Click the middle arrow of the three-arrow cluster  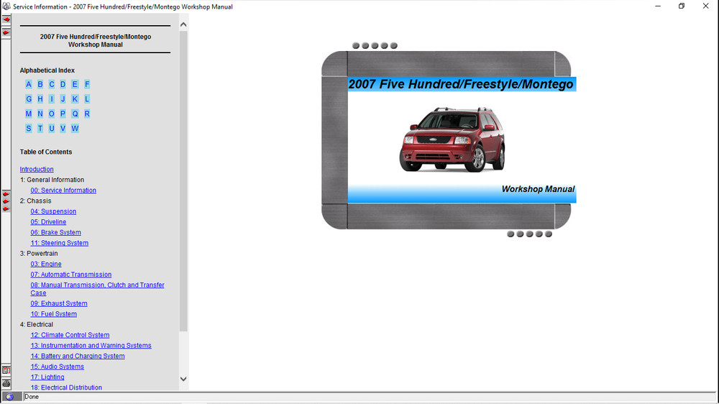[6, 201]
